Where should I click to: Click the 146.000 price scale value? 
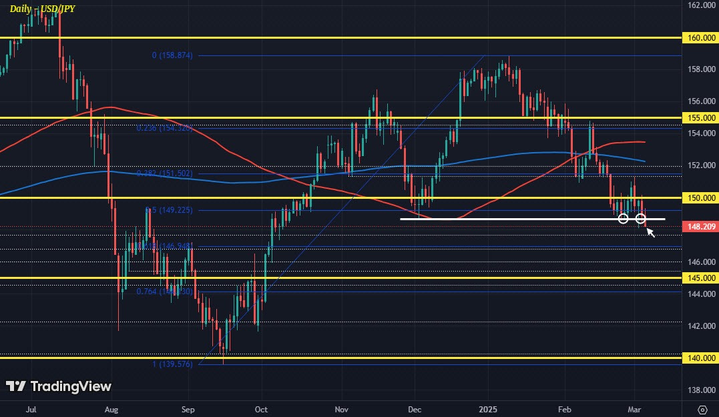[x=702, y=262]
